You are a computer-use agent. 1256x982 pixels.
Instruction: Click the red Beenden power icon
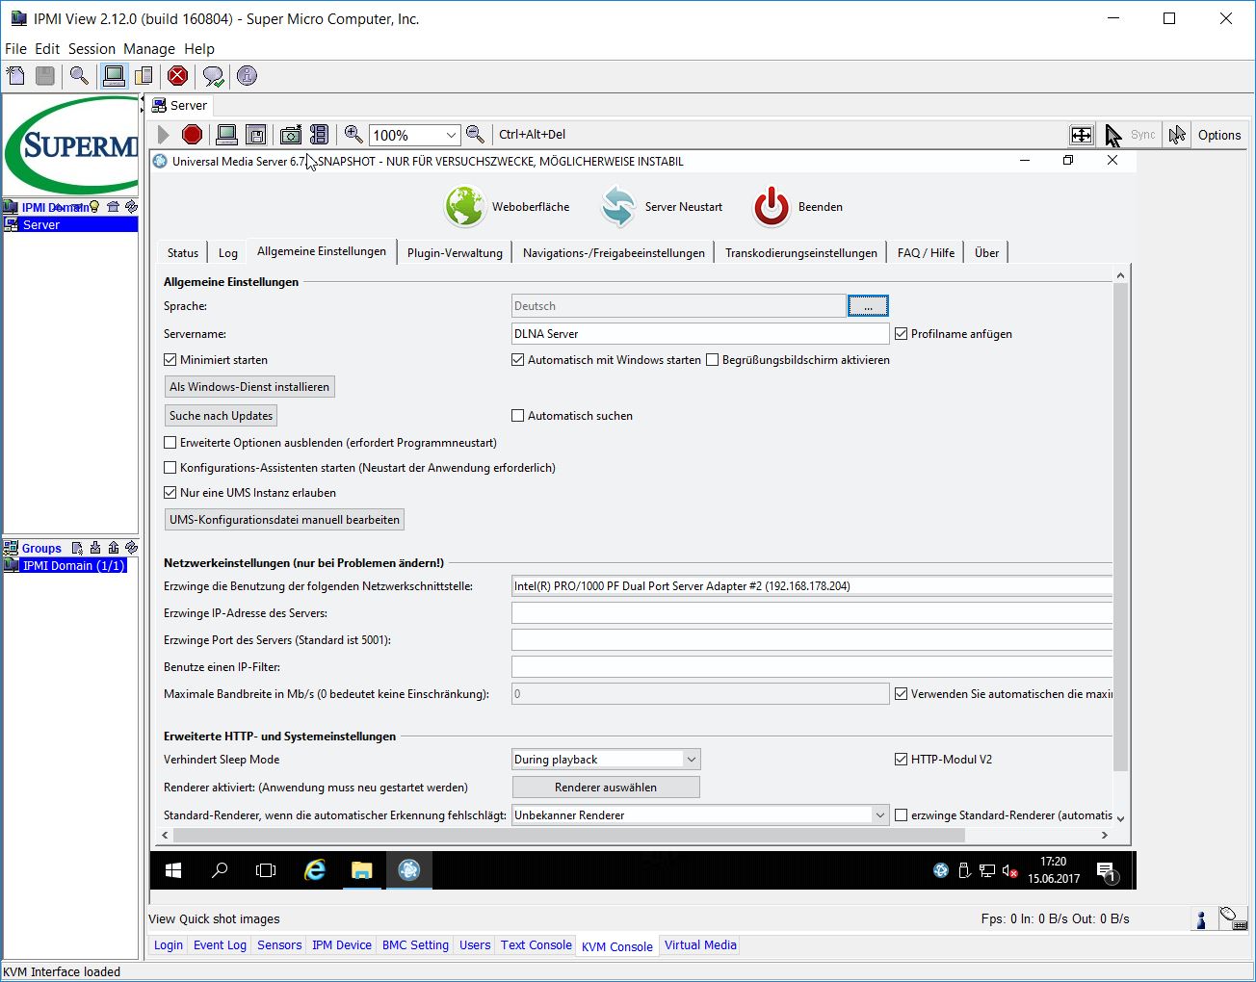[x=771, y=206]
